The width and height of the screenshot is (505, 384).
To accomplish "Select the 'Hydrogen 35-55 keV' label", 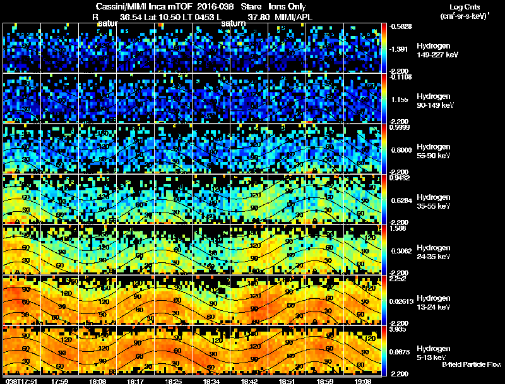I will [x=434, y=202].
